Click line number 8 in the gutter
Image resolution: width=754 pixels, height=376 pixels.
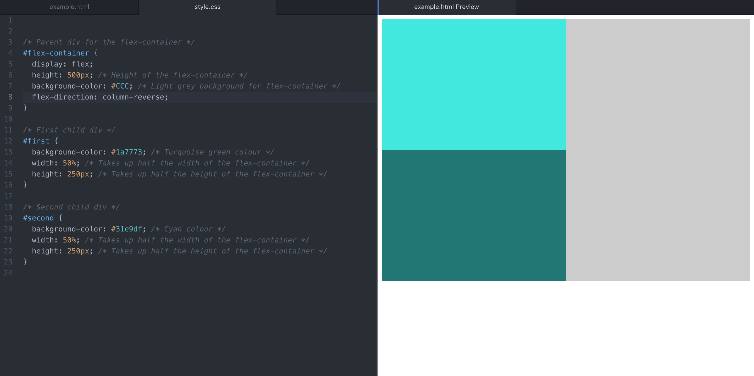tap(10, 97)
